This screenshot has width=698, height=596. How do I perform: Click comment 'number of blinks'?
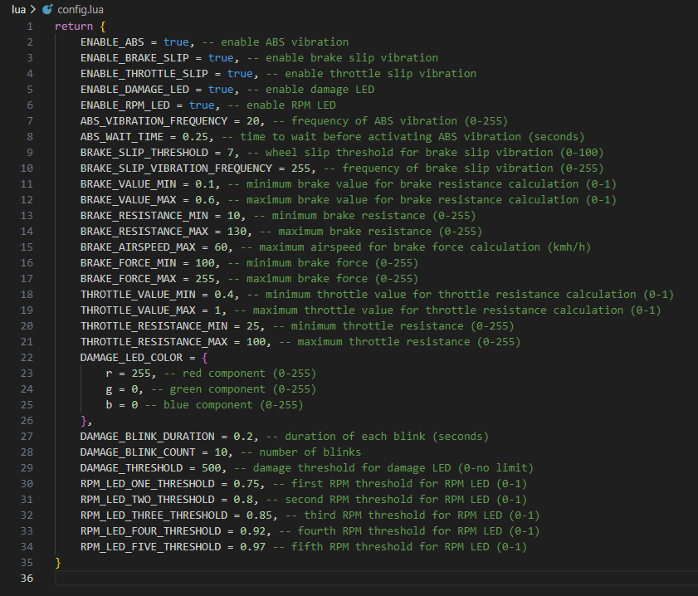point(310,452)
